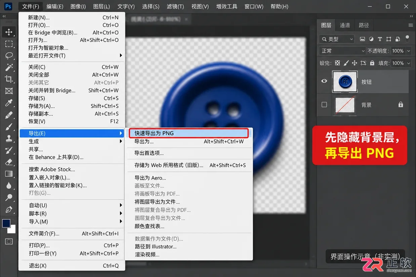
Task: Filter layers by shape layer icon
Action: 388,39
